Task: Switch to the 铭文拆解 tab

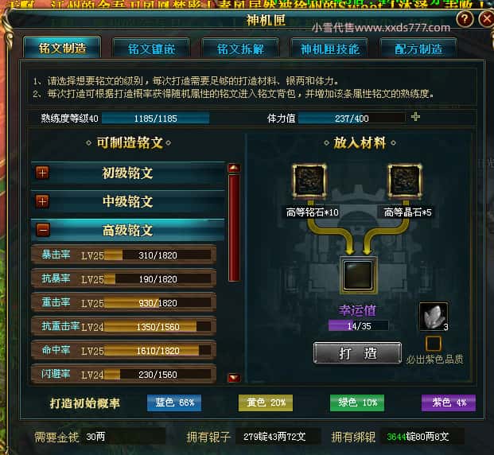Action: (240, 49)
